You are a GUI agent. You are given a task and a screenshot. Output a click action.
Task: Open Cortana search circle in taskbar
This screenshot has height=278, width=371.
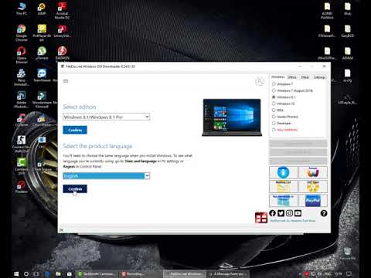tap(26, 274)
